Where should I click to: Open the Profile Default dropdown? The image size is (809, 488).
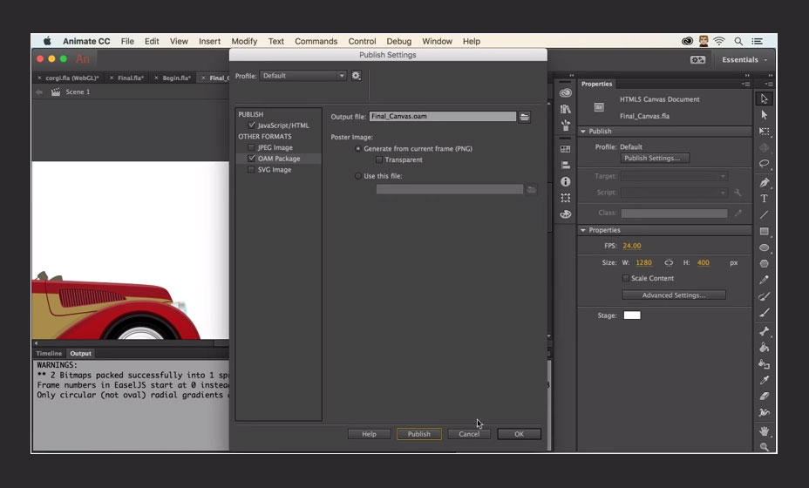pos(303,76)
